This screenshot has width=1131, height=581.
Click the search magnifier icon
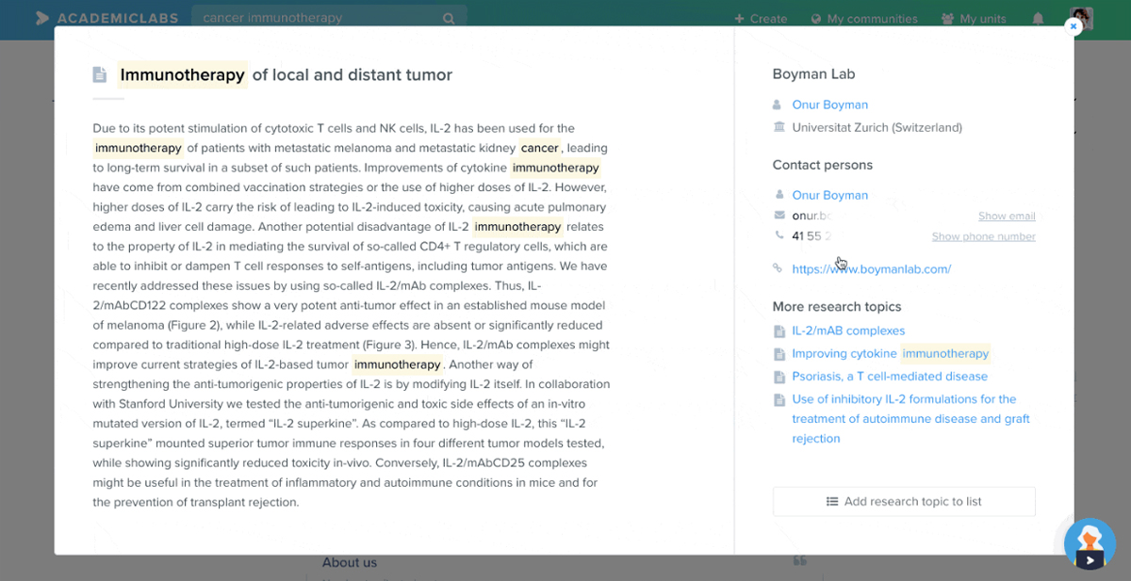[449, 18]
